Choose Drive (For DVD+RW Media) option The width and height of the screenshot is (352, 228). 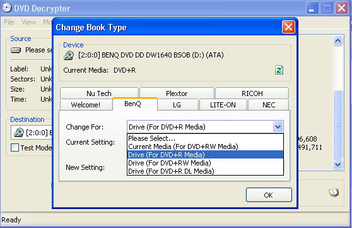point(205,163)
